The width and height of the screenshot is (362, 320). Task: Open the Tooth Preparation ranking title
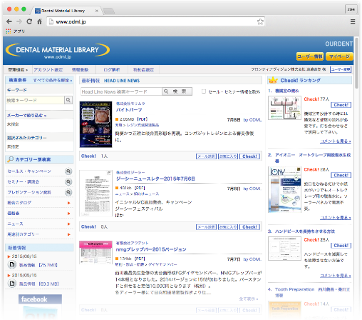point(313,292)
